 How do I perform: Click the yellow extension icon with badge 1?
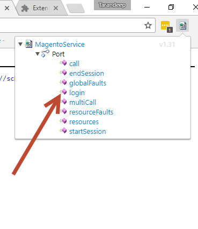166,26
